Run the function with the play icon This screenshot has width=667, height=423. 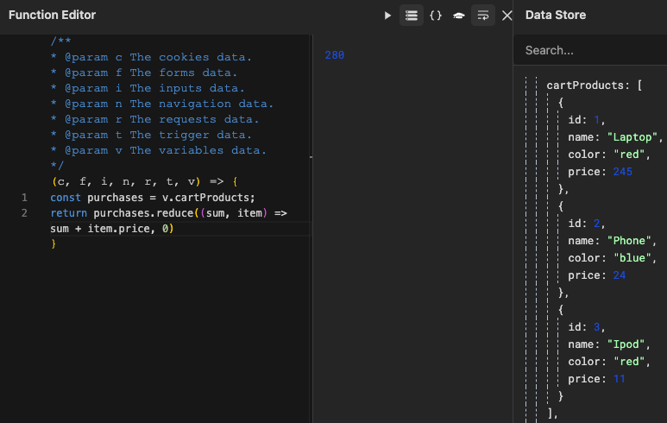coord(387,16)
